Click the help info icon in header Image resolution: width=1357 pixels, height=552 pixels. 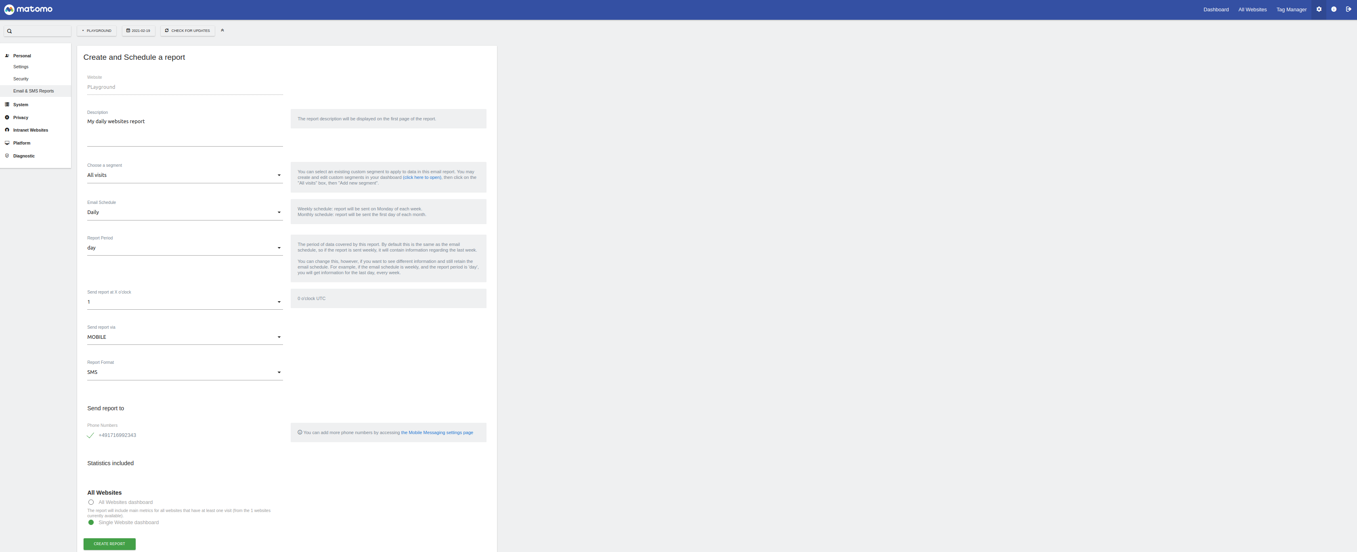(1333, 9)
